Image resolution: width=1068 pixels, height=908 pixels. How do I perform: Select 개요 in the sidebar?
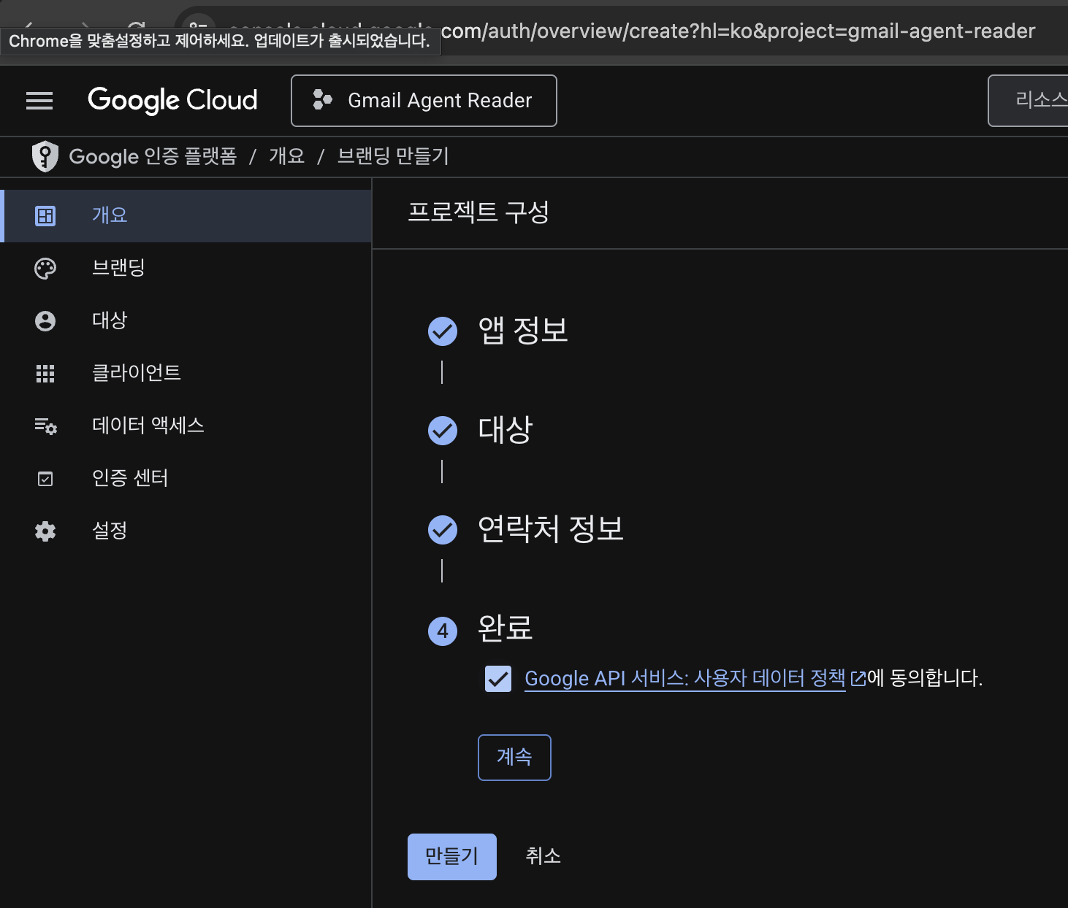click(x=187, y=216)
